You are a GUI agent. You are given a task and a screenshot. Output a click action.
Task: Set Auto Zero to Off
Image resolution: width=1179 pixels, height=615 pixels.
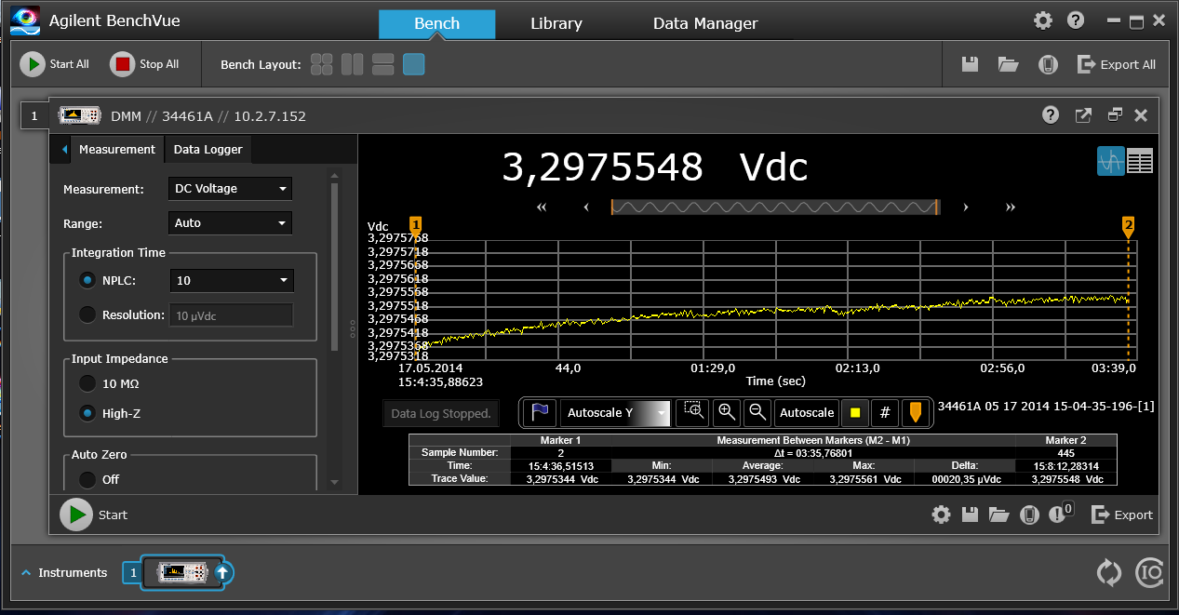[x=87, y=479]
